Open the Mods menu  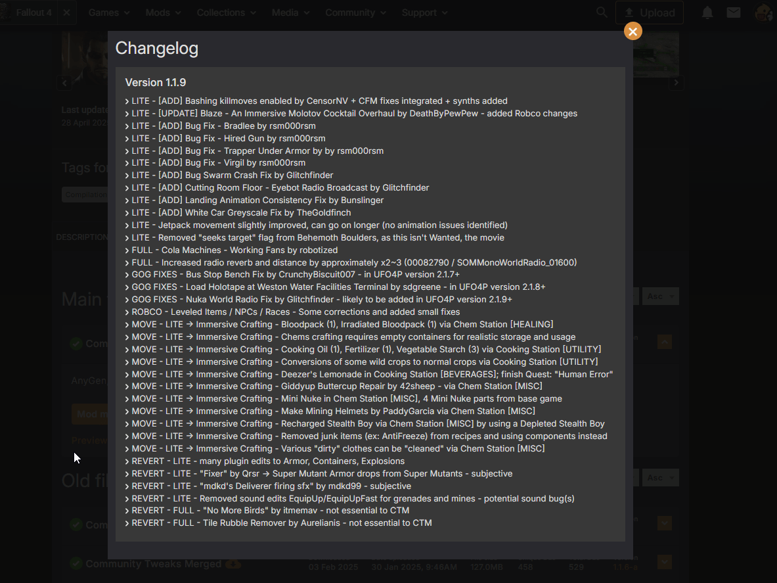click(x=163, y=12)
